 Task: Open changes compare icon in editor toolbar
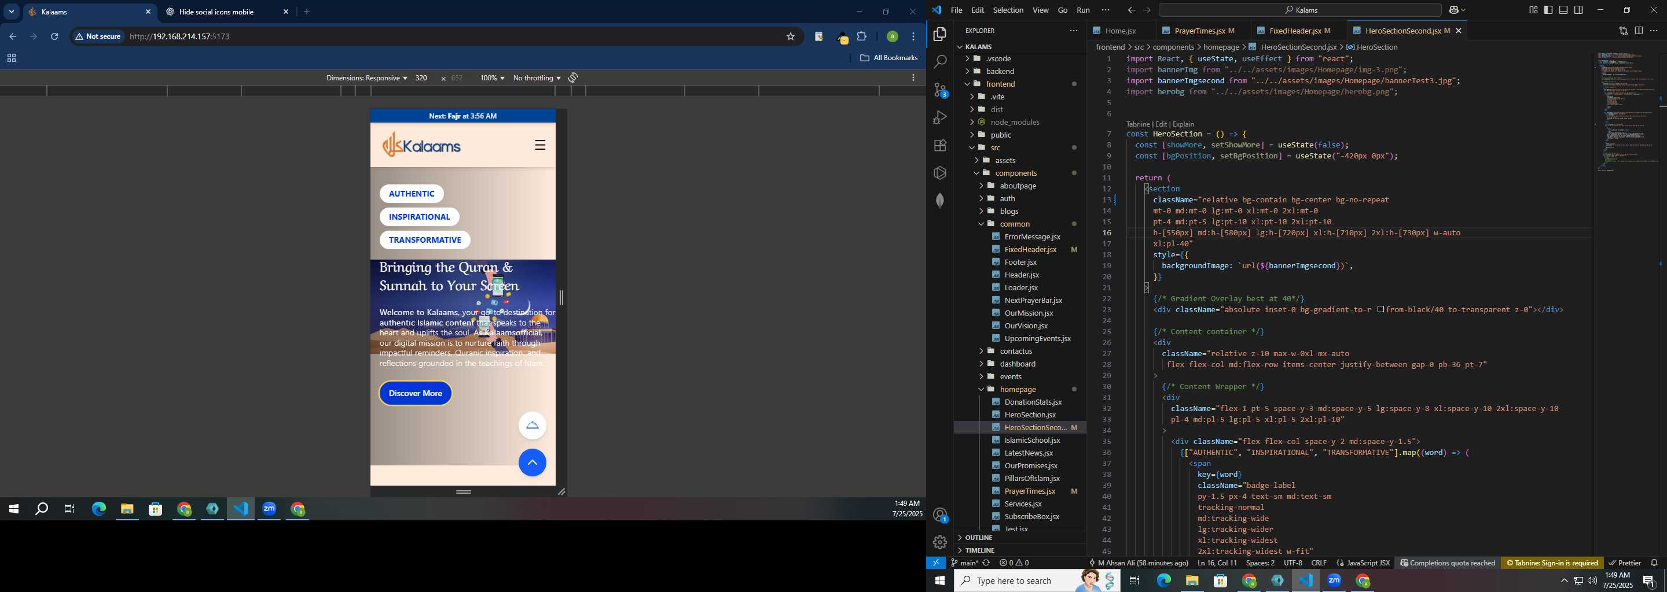[x=1623, y=31]
